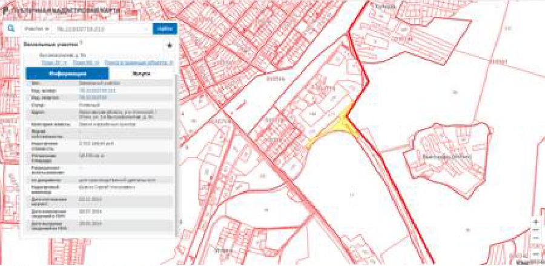Click the first link under the parcel address
The width and height of the screenshot is (545, 266).
[x=53, y=62]
